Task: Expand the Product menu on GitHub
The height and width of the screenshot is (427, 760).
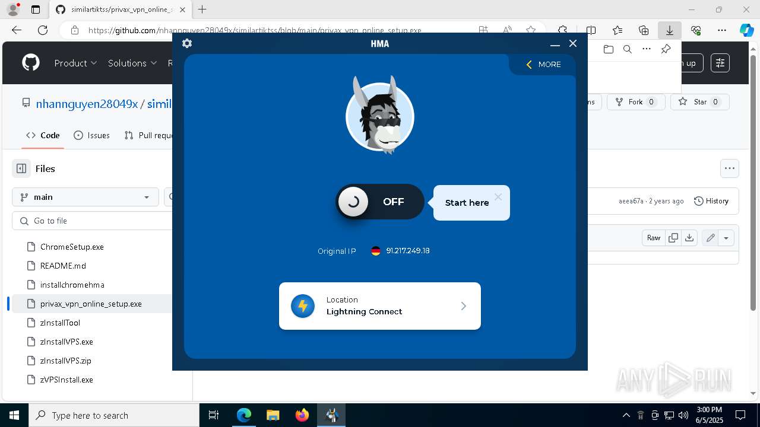Action: coord(75,63)
